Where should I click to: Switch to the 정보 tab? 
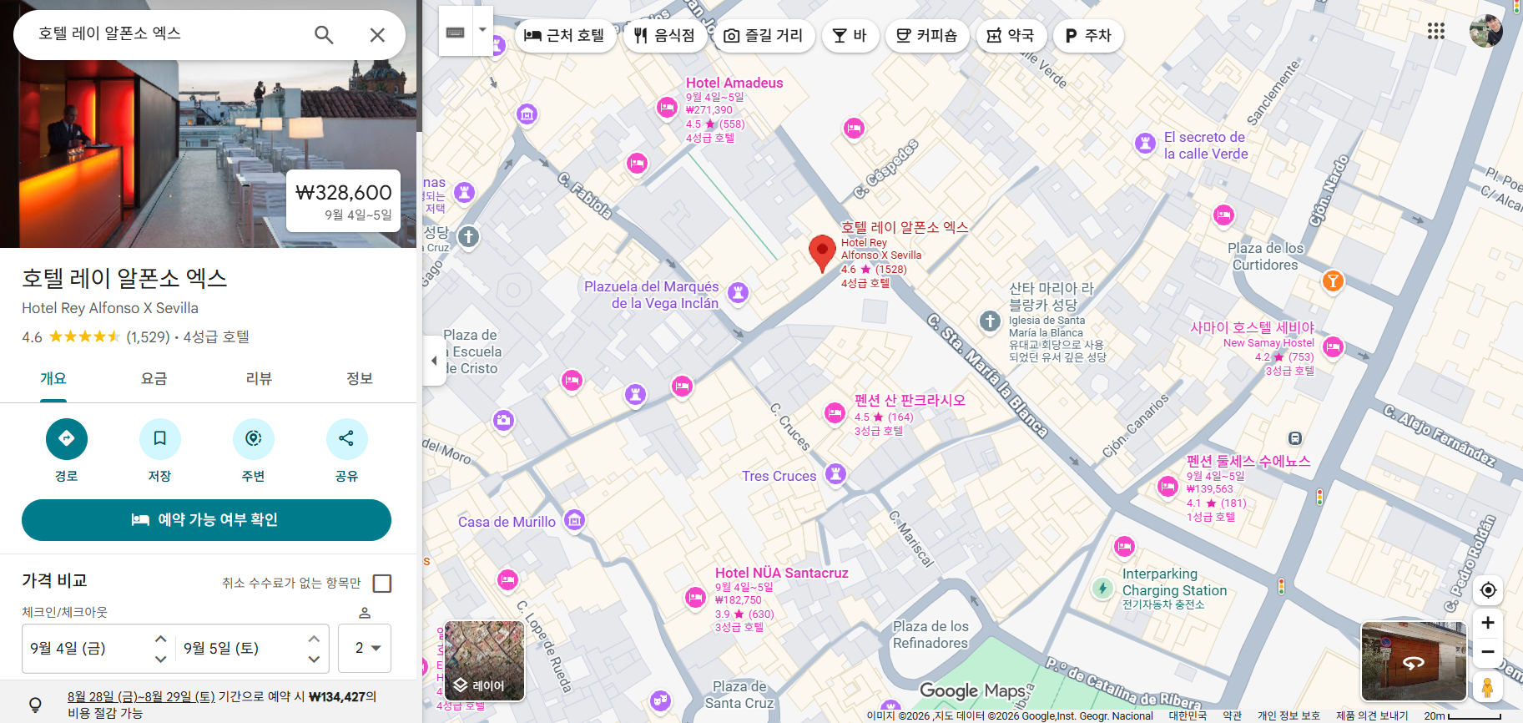pyautogui.click(x=360, y=380)
